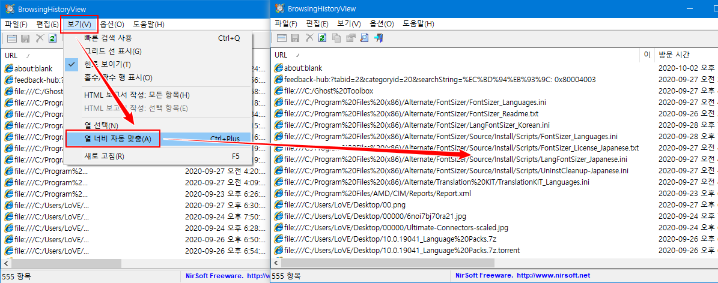This screenshot has width=718, height=283.
Task: Select the Language%20Packs.7z.torrent URL row
Action: [401, 251]
